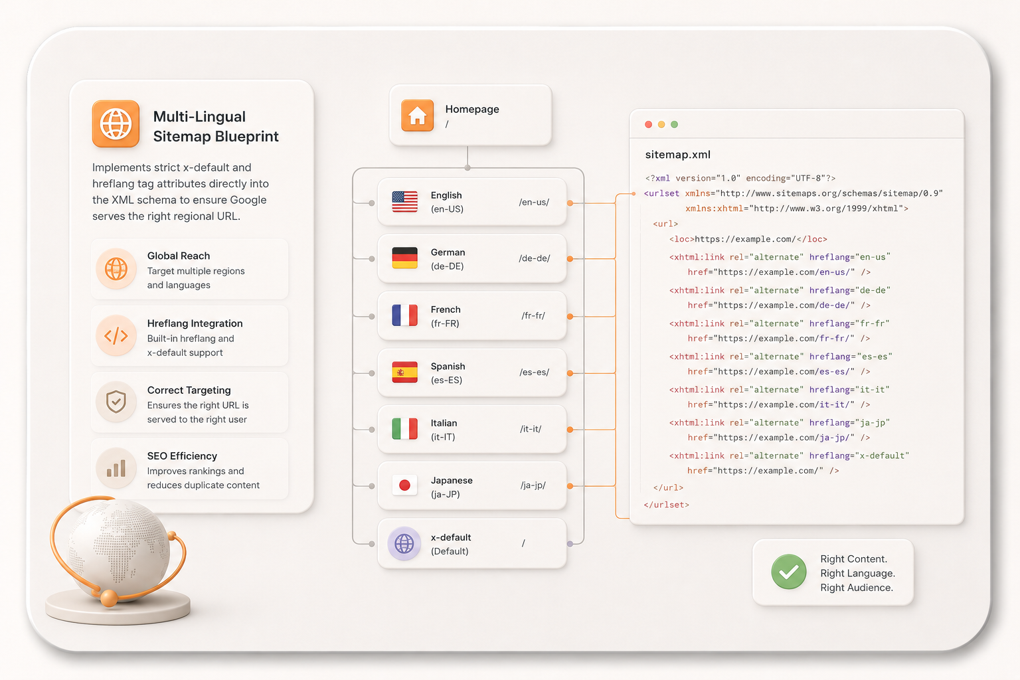Open the English (en-US) tree row

tap(472, 202)
